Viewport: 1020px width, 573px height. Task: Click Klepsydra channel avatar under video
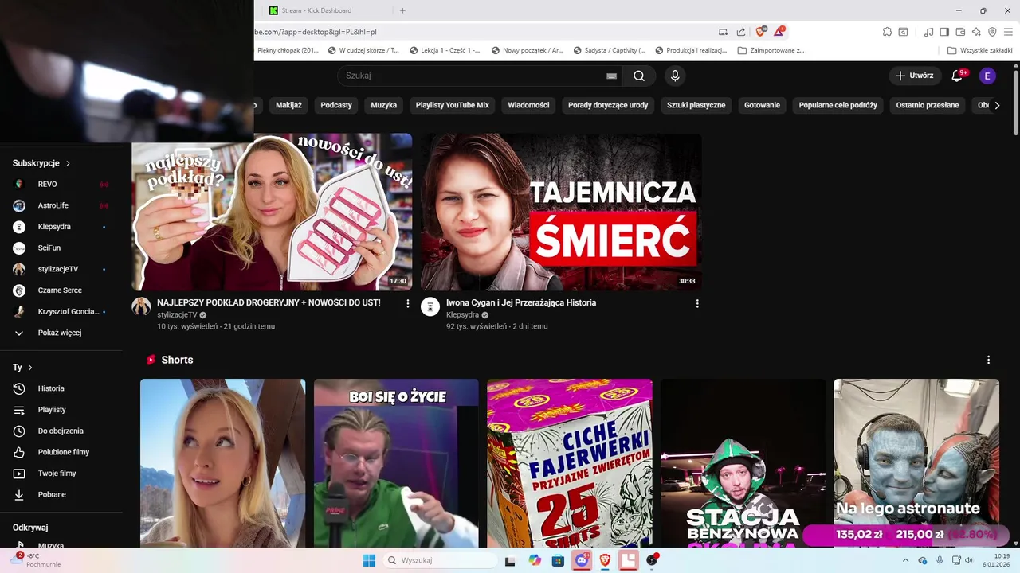click(x=430, y=306)
